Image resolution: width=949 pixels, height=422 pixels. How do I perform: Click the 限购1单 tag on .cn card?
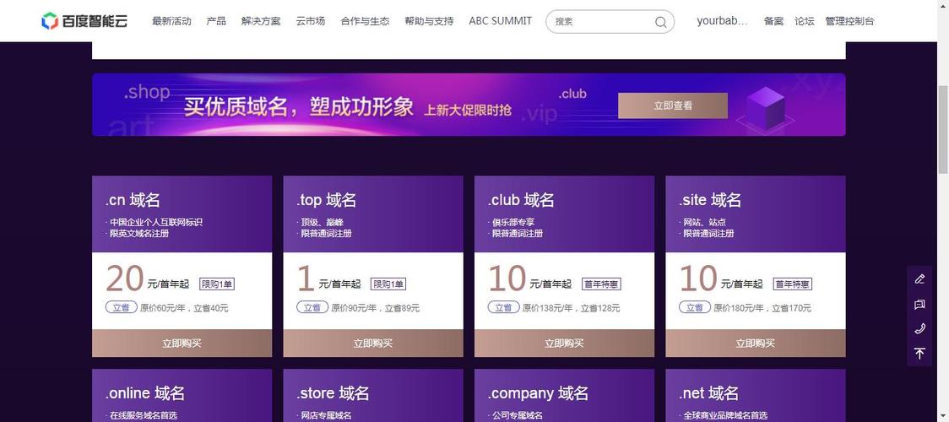tap(216, 284)
